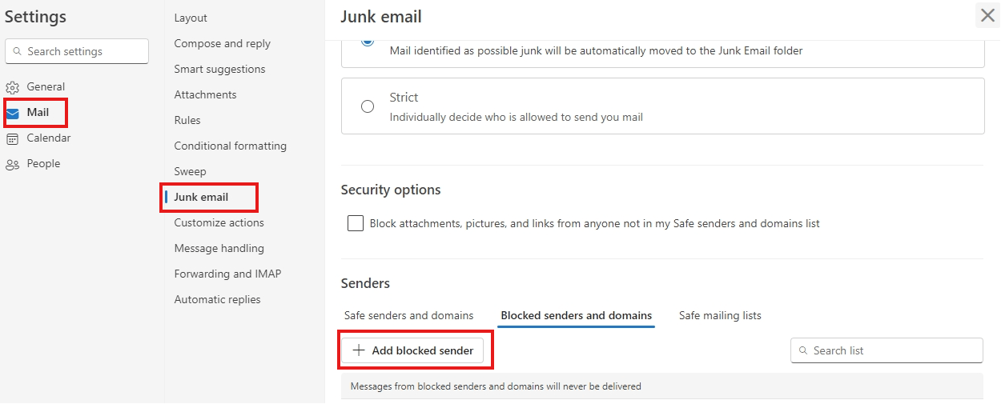Open Conditional formatting settings
1001x404 pixels.
230,146
